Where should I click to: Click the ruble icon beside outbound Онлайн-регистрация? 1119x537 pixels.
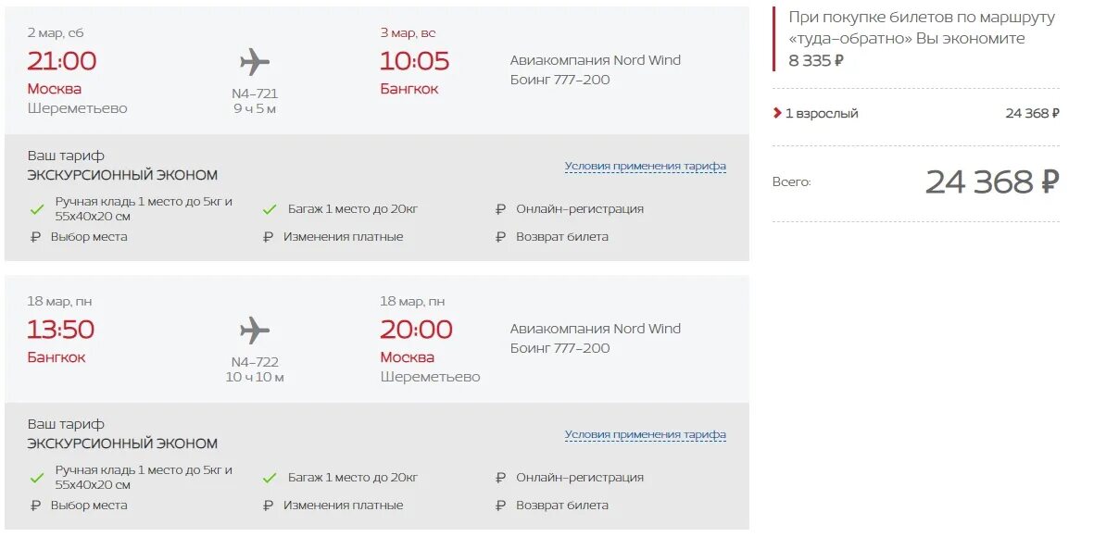[501, 209]
